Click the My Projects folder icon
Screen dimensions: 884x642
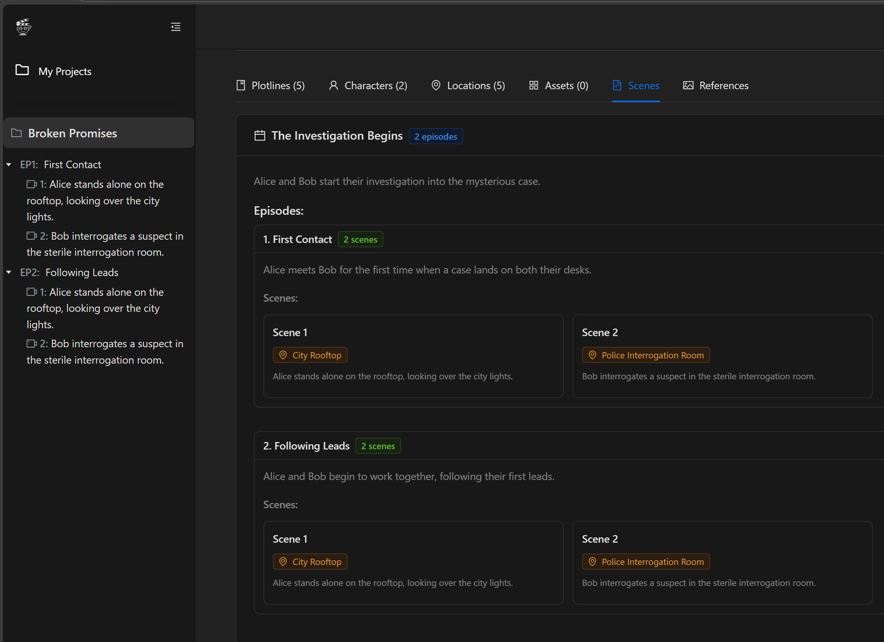22,70
